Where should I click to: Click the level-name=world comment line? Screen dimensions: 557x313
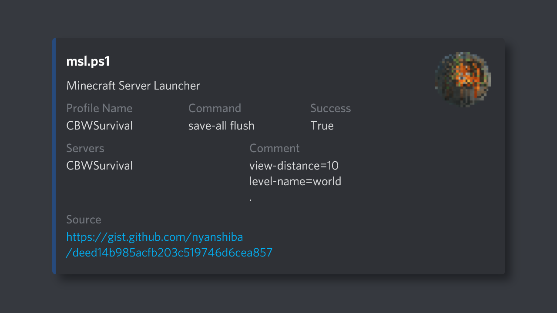point(295,181)
